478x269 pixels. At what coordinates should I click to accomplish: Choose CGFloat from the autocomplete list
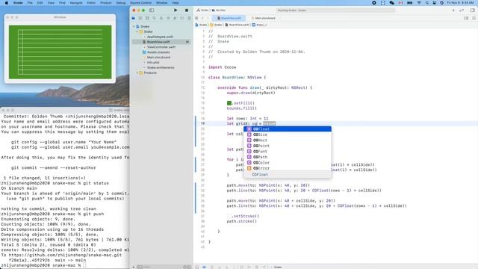(288, 129)
